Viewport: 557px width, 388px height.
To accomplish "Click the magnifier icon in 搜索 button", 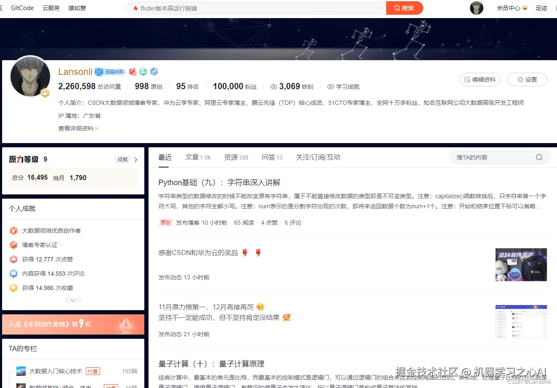I will [x=397, y=8].
